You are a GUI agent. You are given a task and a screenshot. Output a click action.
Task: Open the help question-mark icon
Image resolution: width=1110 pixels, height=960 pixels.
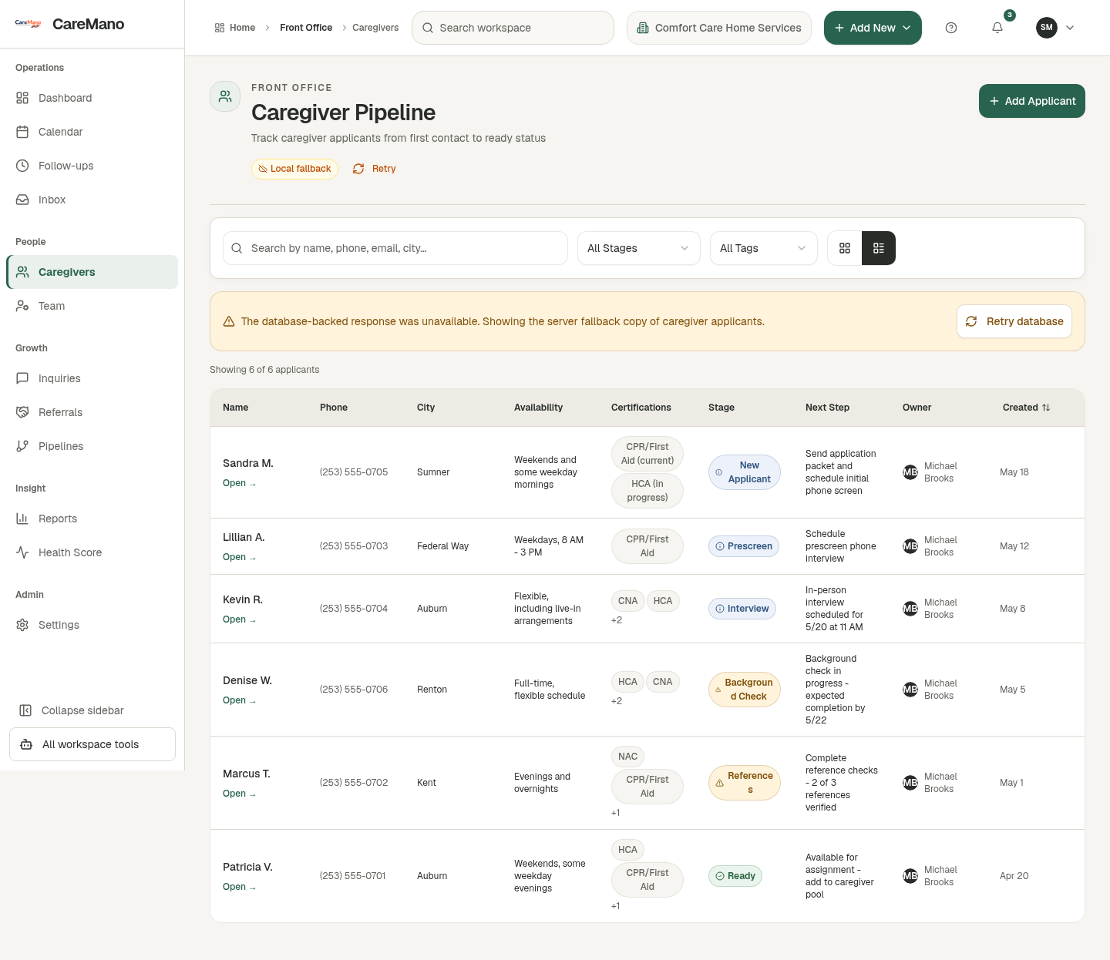[951, 28]
